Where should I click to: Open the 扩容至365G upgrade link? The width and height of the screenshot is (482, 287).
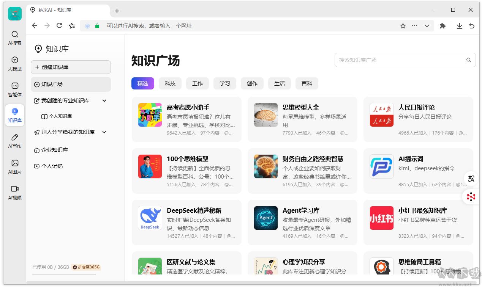[86, 267]
